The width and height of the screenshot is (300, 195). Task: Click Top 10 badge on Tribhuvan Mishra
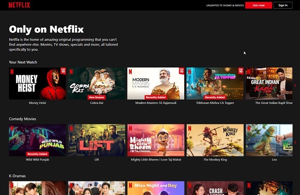pyautogui.click(x=241, y=71)
